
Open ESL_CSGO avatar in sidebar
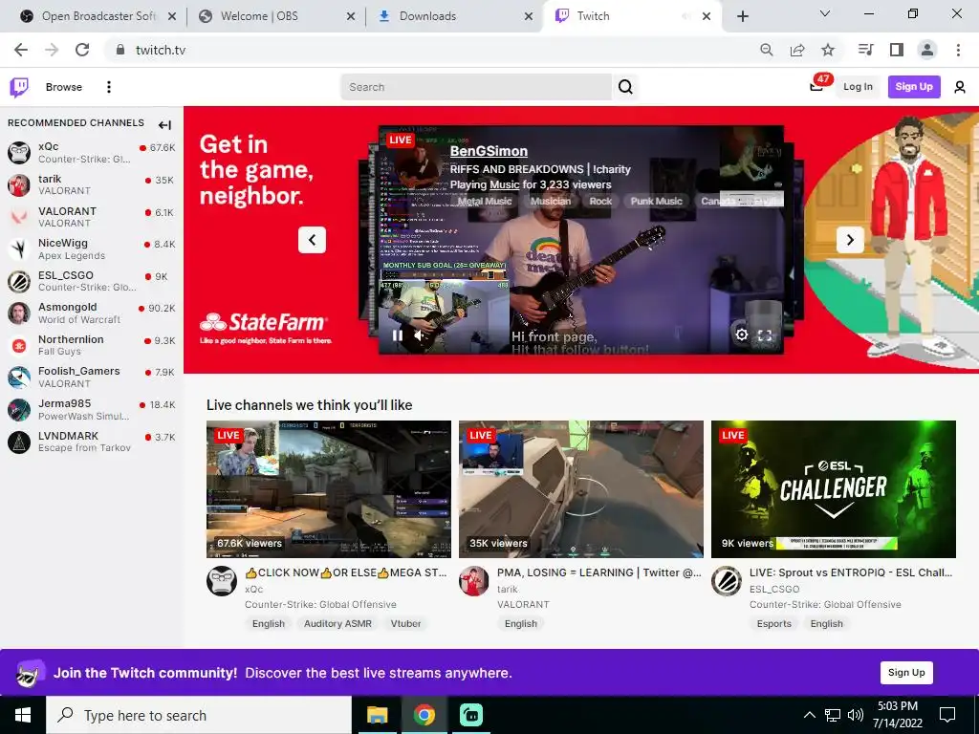(x=19, y=281)
